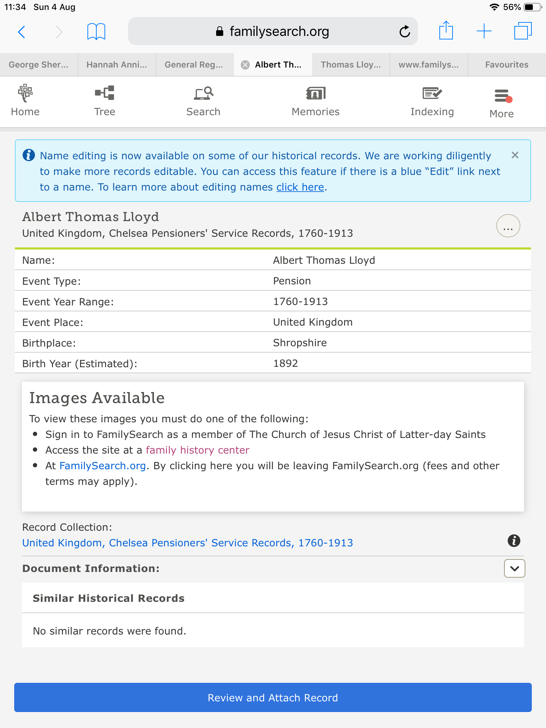The image size is (546, 728).
Task: Add a new Safari tab
Action: click(x=484, y=31)
